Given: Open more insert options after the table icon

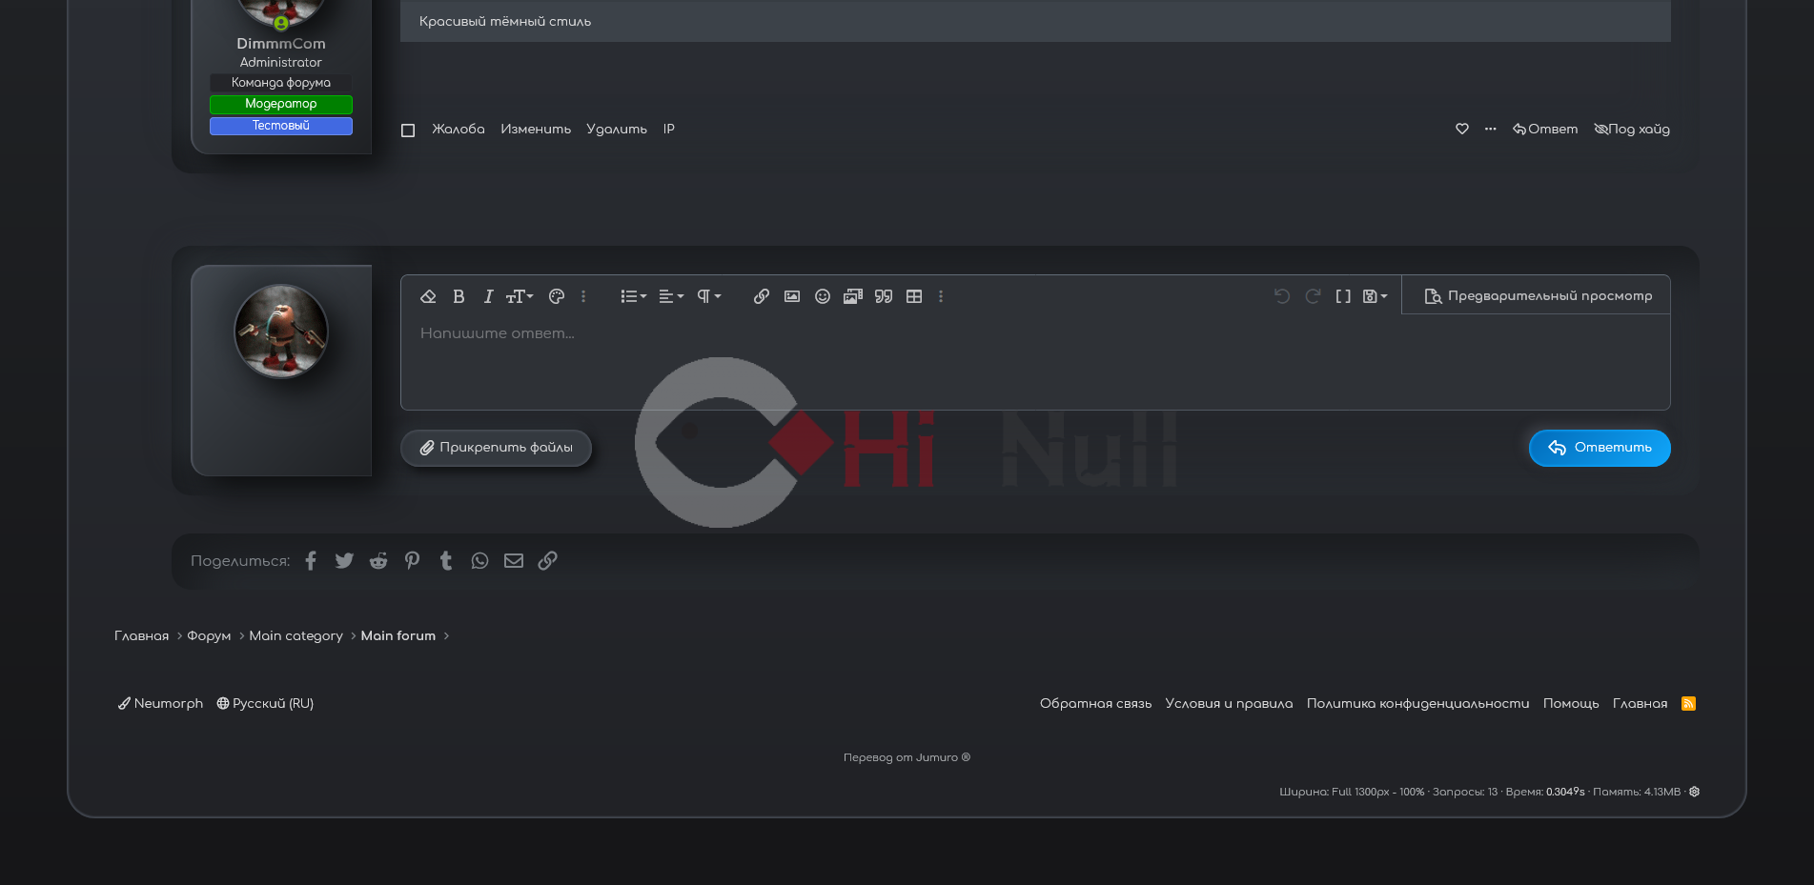Looking at the screenshot, I should tap(941, 296).
